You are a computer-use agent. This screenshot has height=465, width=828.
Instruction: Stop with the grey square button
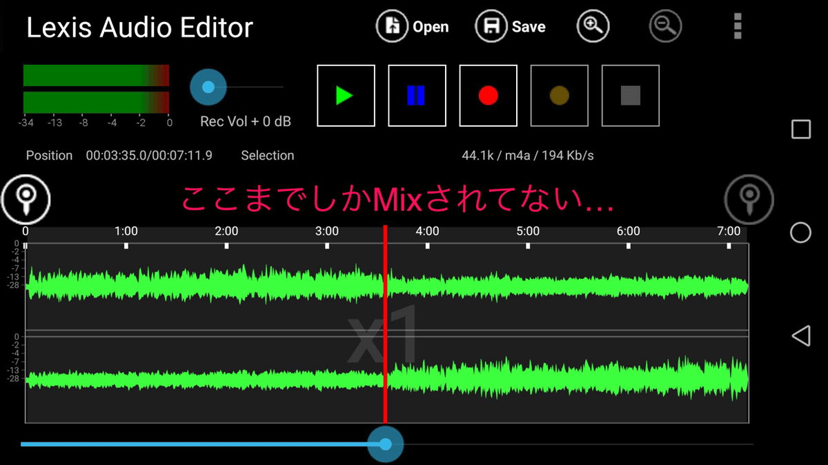click(631, 96)
